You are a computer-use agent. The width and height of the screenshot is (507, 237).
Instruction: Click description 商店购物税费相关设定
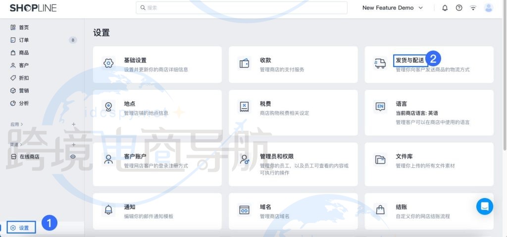point(285,113)
